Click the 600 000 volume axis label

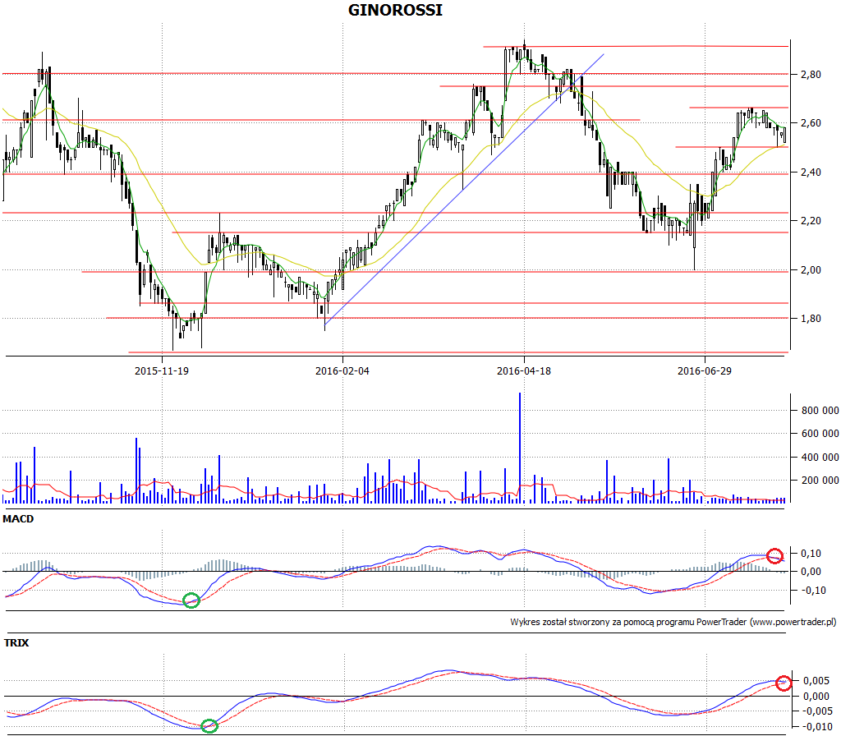click(820, 434)
